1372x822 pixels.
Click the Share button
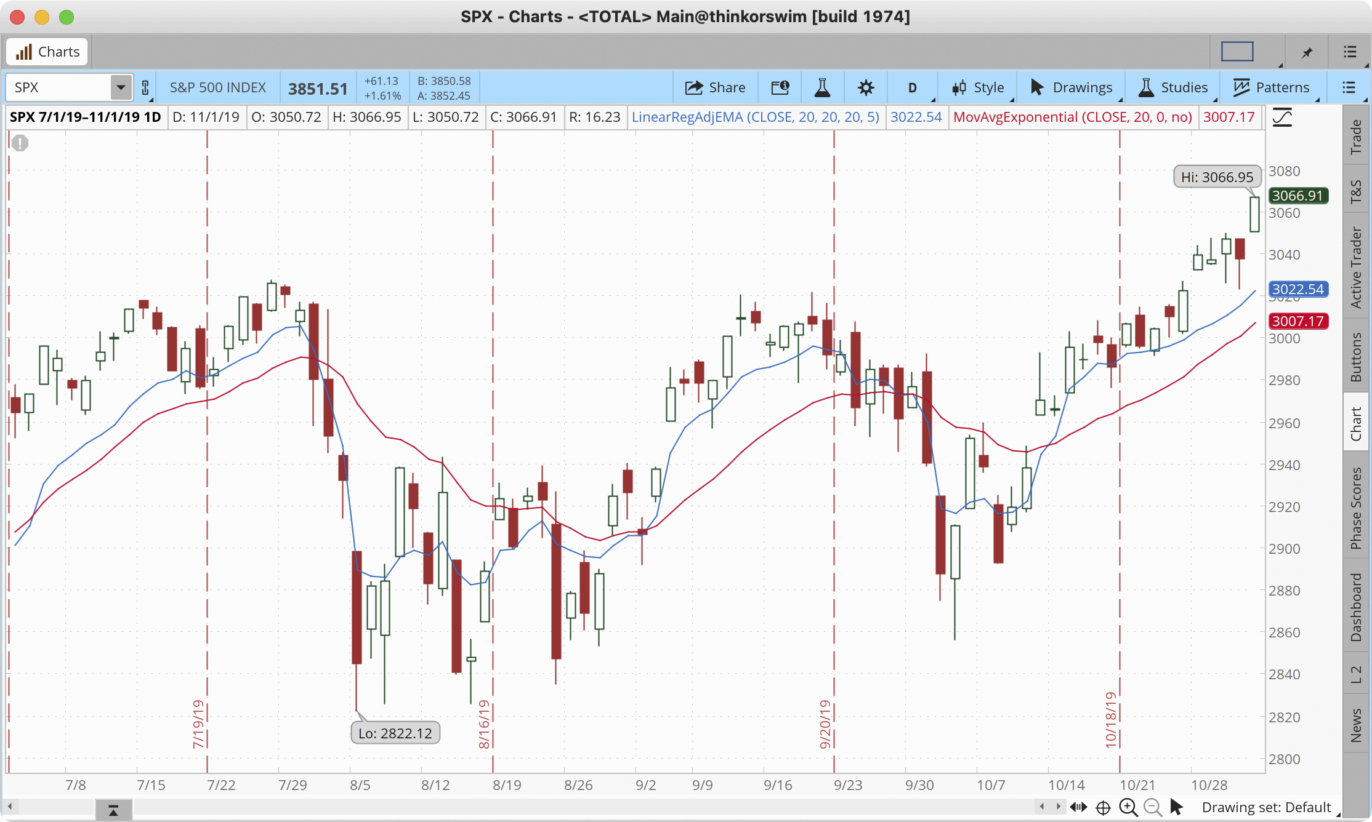pyautogui.click(x=715, y=87)
